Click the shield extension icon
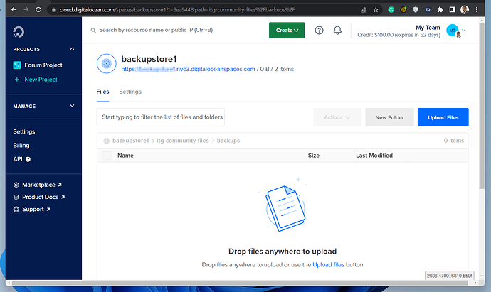This screenshot has height=292, width=491. tap(416, 10)
